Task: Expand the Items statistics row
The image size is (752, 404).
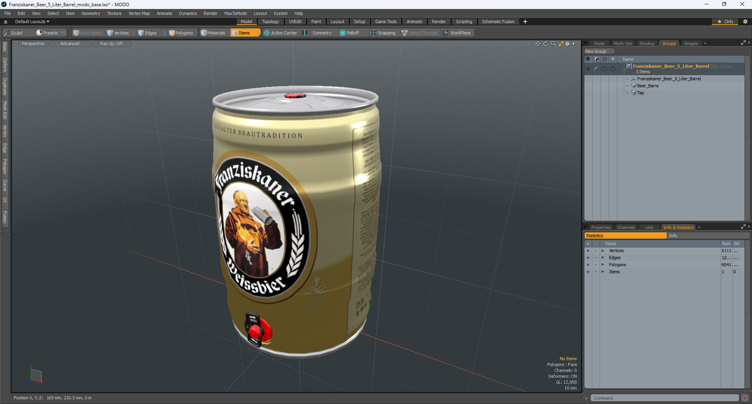Action: 603,272
